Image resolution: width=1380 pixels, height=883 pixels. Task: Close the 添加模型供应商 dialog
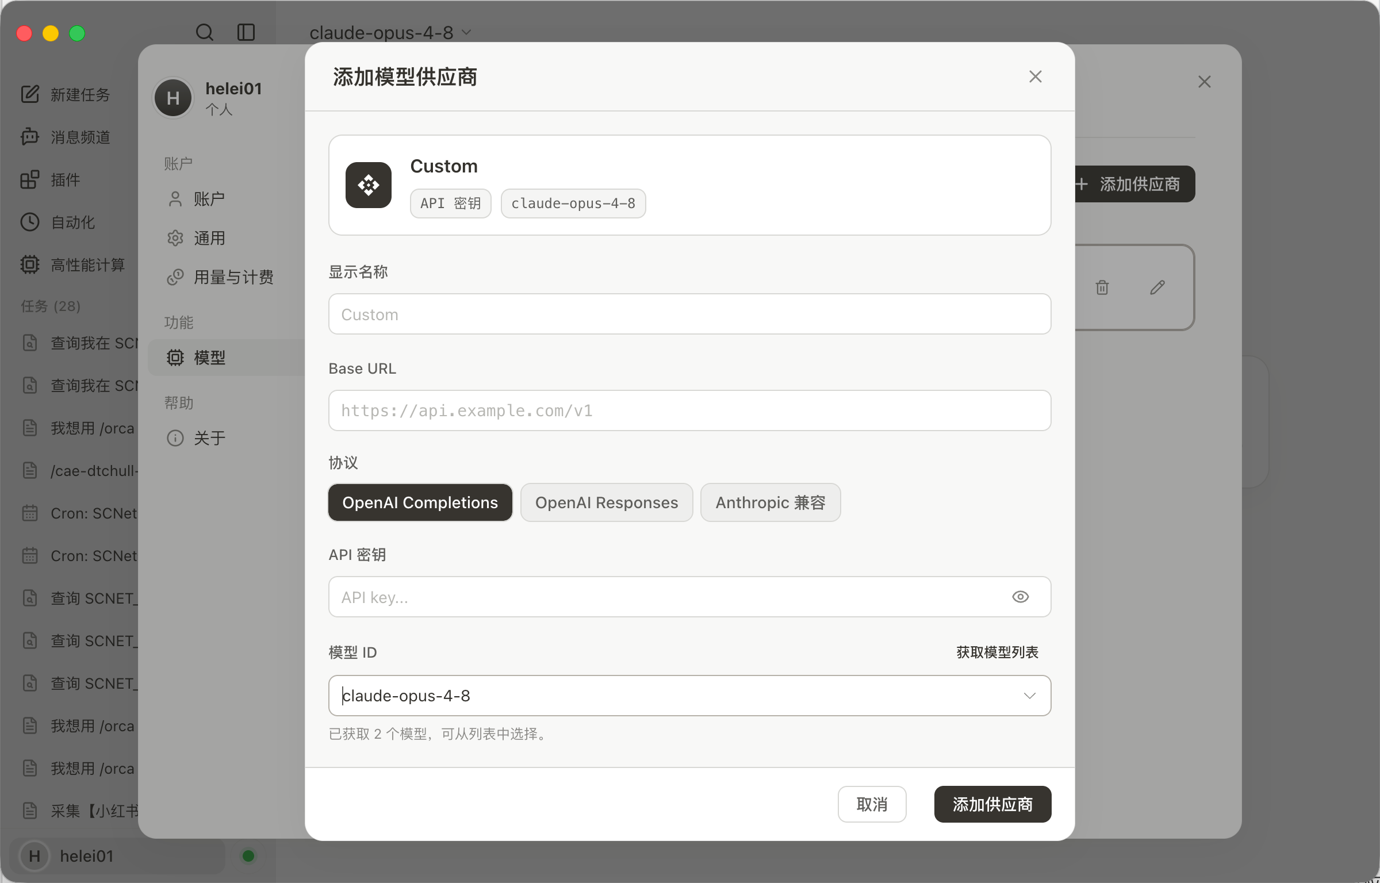[x=1036, y=76]
